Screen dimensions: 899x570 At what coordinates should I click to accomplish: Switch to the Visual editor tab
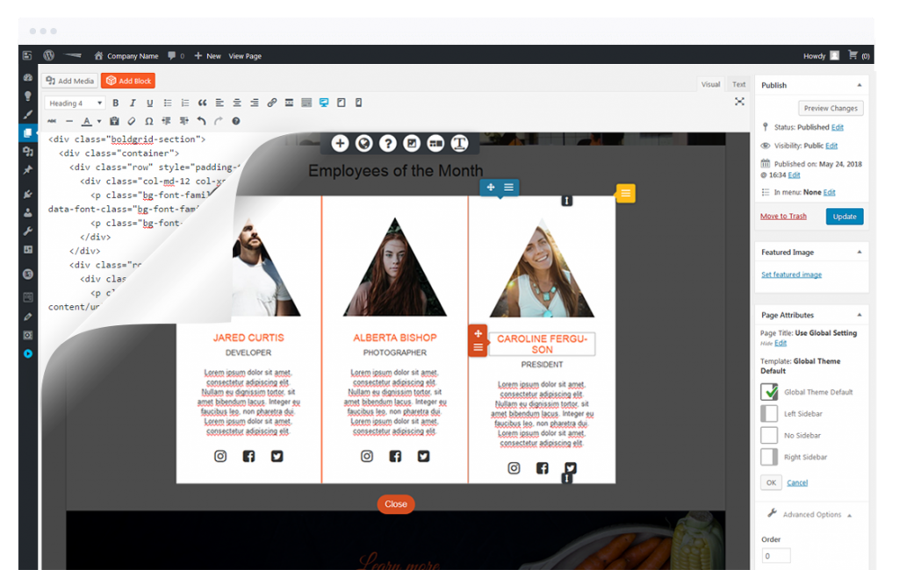click(x=710, y=84)
